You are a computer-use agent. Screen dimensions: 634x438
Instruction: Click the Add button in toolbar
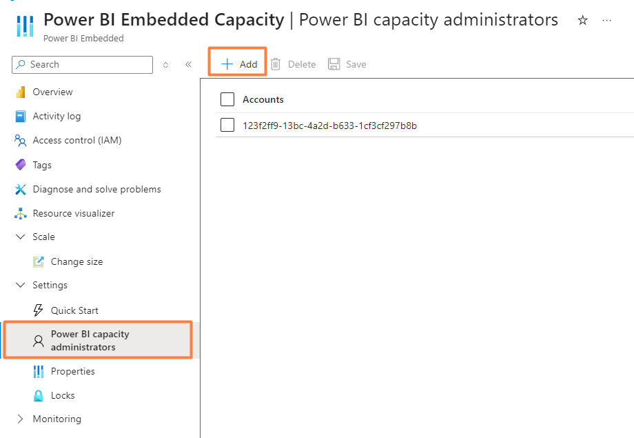[239, 65]
